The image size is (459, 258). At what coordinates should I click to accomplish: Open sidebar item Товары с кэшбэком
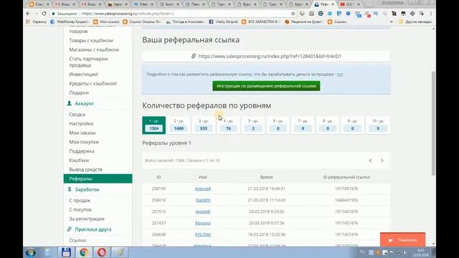click(x=91, y=40)
